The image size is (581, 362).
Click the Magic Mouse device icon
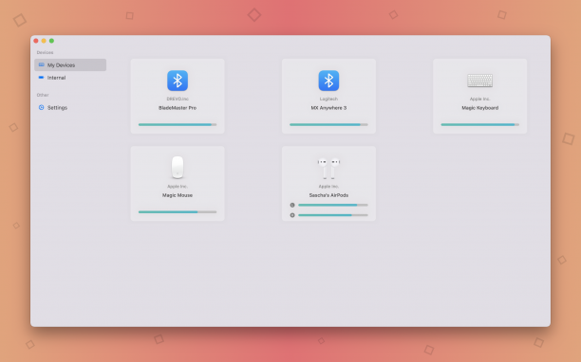click(x=178, y=167)
